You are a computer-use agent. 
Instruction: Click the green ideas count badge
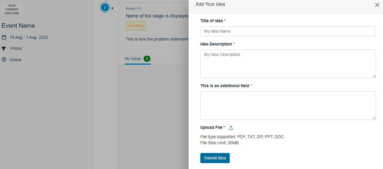147,59
